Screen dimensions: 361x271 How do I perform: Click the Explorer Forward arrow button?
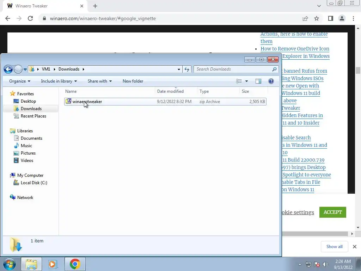click(18, 69)
